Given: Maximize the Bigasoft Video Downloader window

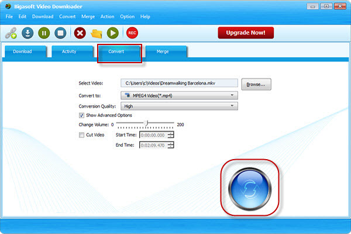Looking at the screenshot, I should coord(326,6).
